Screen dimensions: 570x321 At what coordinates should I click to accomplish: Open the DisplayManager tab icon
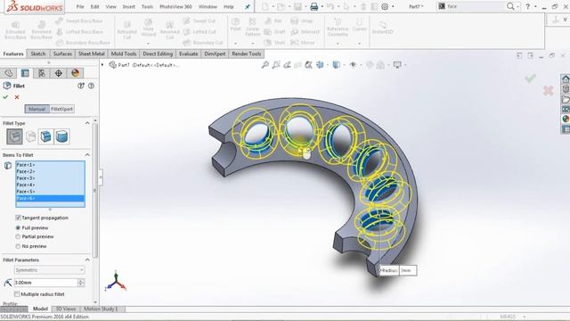click(75, 73)
